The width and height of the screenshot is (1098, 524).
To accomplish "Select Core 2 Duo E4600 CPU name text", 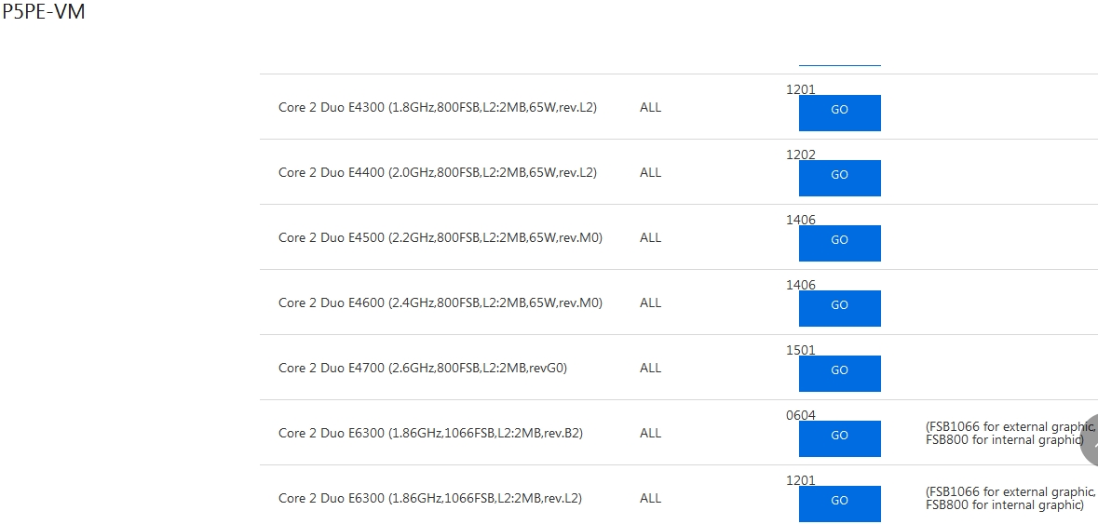I will point(441,302).
